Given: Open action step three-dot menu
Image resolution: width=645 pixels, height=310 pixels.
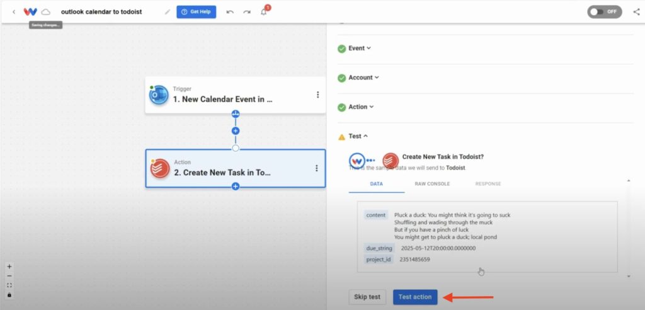Looking at the screenshot, I should point(316,168).
